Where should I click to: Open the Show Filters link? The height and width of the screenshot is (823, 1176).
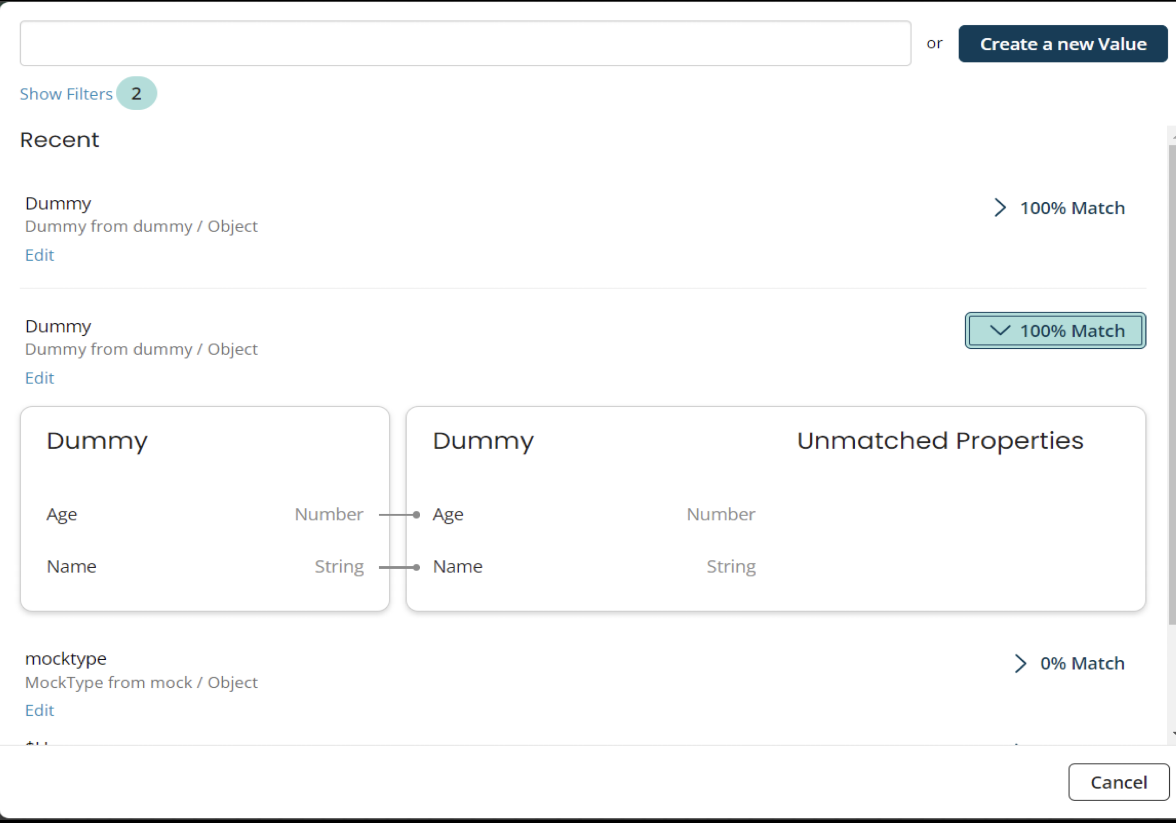pyautogui.click(x=66, y=94)
